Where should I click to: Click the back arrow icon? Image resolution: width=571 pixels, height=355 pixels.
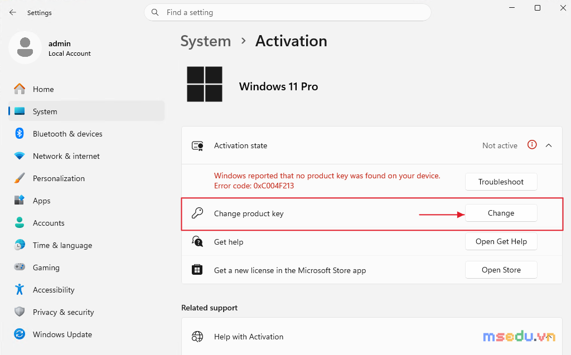[13, 12]
